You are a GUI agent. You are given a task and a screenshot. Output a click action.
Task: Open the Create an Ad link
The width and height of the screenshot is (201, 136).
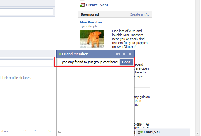coord(140,14)
